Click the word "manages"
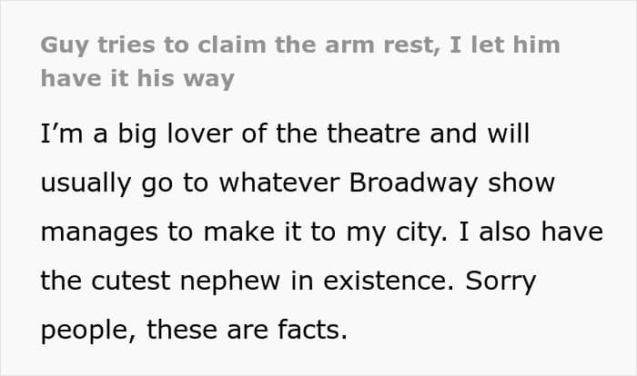637x376 pixels. click(96, 233)
